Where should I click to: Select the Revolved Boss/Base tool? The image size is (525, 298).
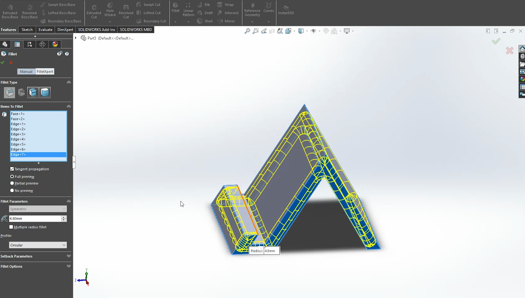29,11
